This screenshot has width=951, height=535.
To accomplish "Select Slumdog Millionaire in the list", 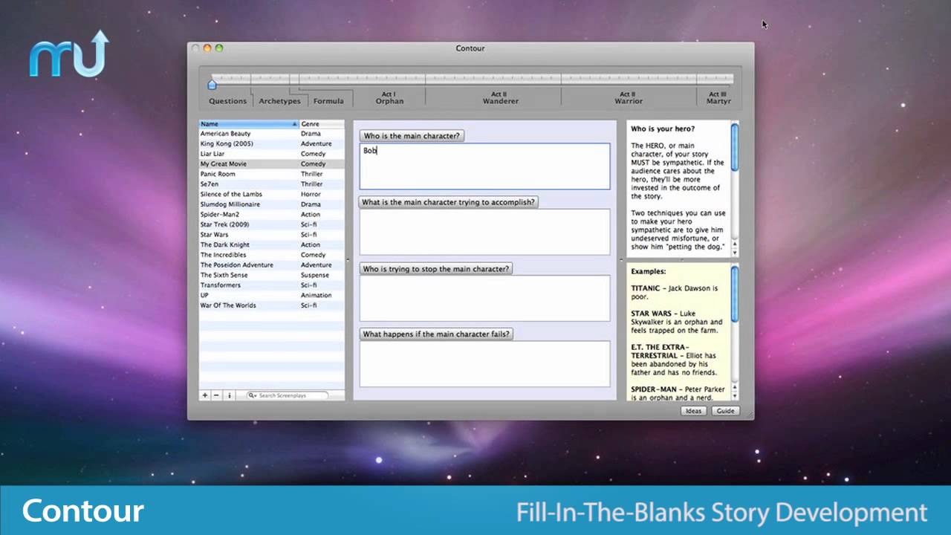I will click(x=272, y=204).
